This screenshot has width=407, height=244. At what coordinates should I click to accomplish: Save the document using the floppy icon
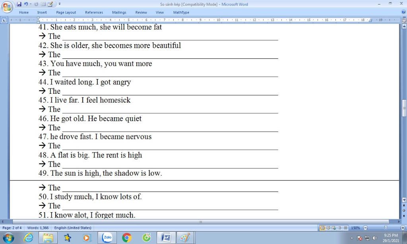click(19, 4)
